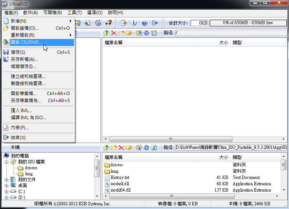Image resolution: width=289 pixels, height=209 pixels.
Task: Collapse the 我的 ISO 檔案 tree node
Action: pyautogui.click(x=6, y=162)
